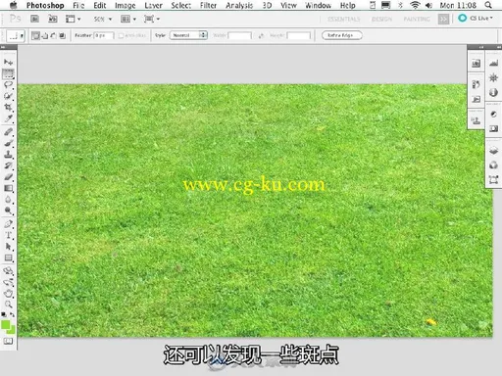The width and height of the screenshot is (502, 376).
Task: Open the tool preset picker
Action: pyautogui.click(x=16, y=35)
